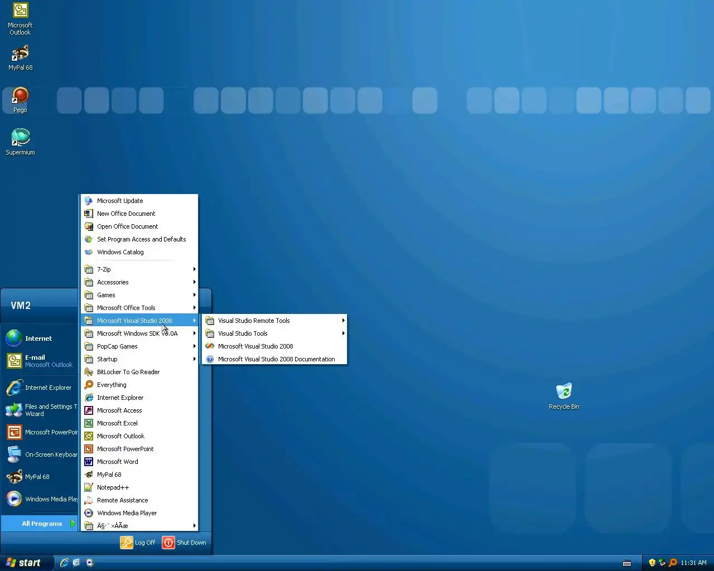Click the Shut Down button
The width and height of the screenshot is (714, 571).
click(x=184, y=543)
